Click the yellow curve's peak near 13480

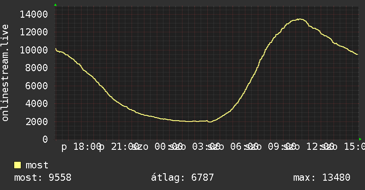[300, 19]
